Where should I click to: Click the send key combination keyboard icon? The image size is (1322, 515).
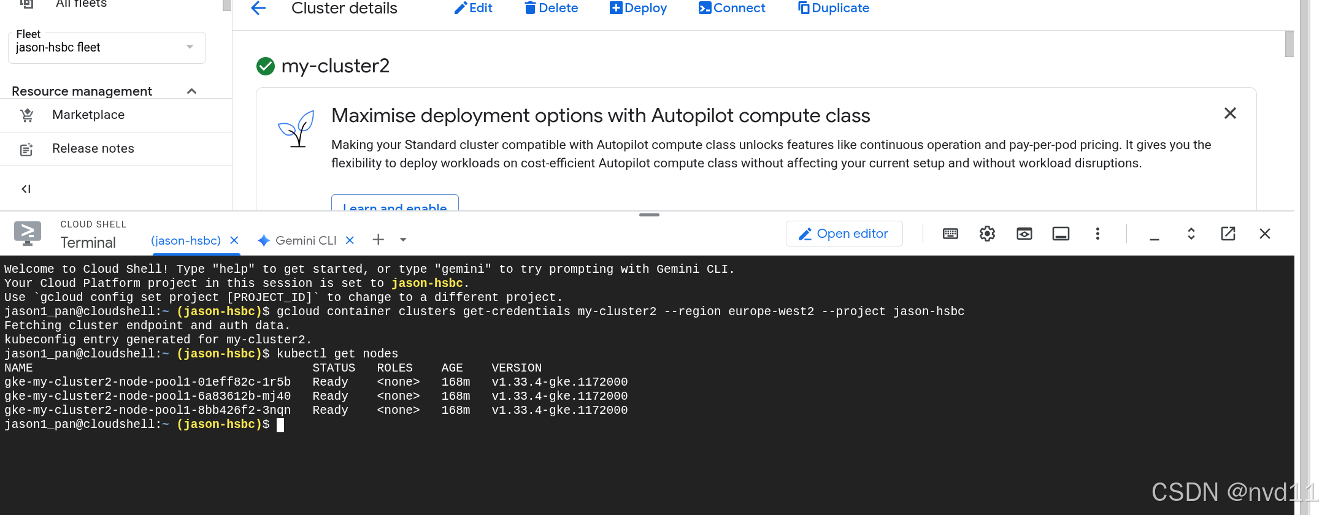click(x=950, y=234)
